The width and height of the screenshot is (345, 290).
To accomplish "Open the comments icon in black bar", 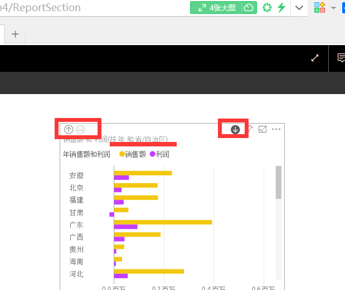I will (x=341, y=58).
